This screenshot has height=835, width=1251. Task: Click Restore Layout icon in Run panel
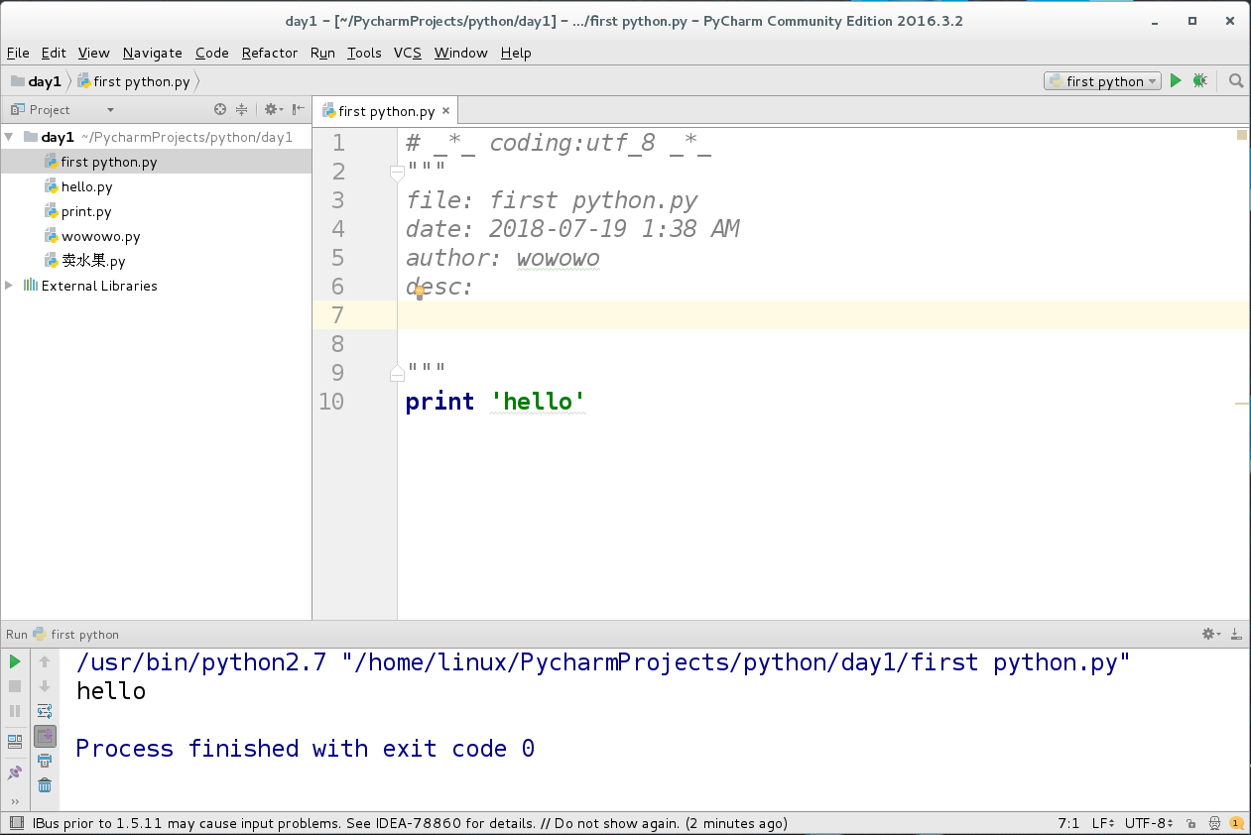(15, 741)
